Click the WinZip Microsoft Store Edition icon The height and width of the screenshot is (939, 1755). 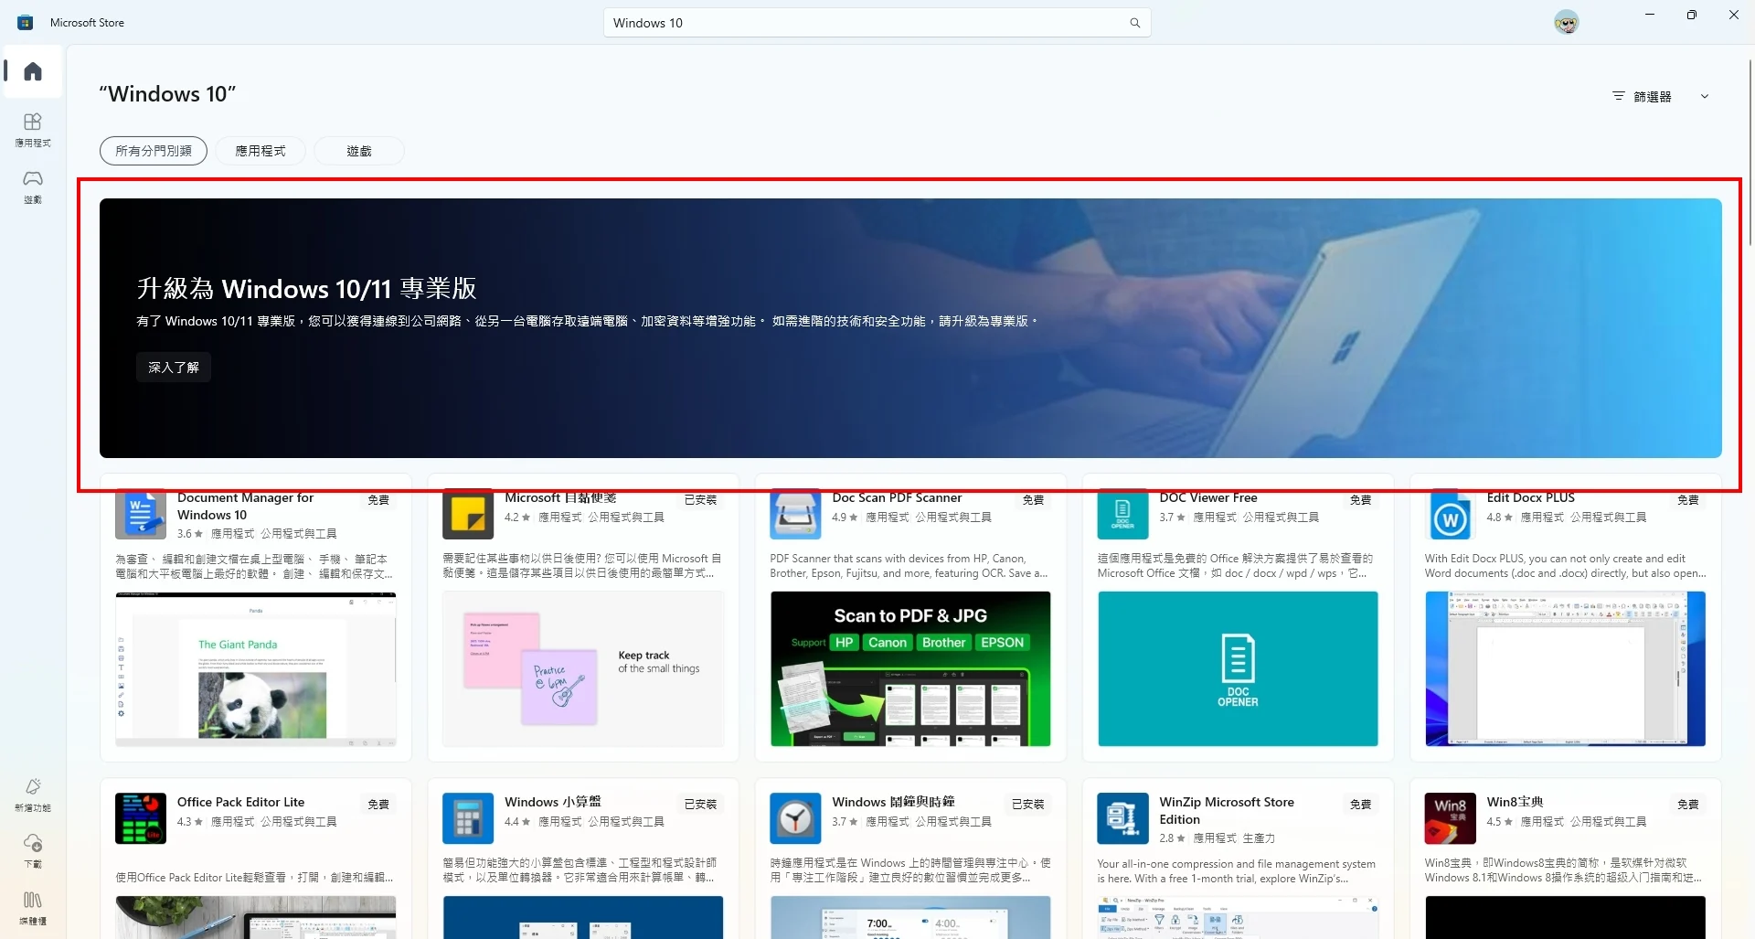[1122, 818]
